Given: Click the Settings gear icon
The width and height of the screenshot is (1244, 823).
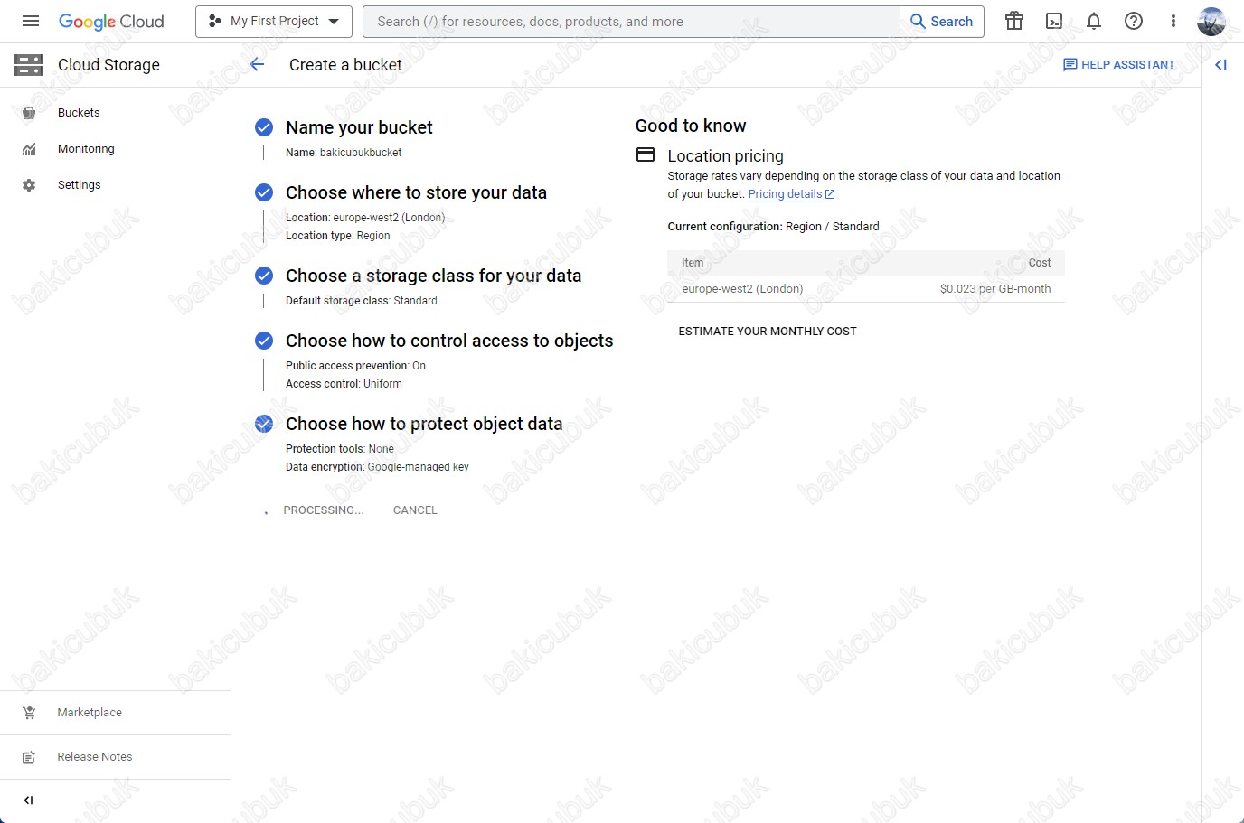Looking at the screenshot, I should [x=29, y=184].
